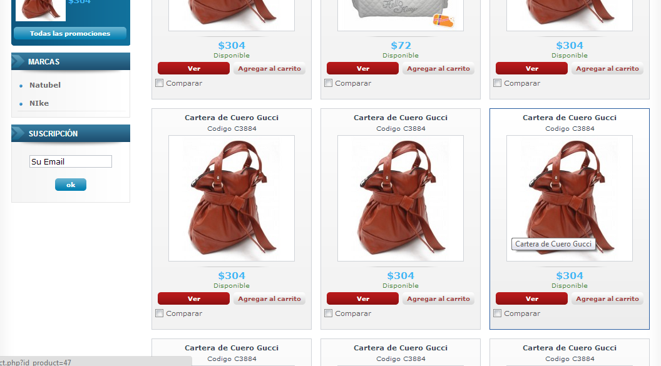Focus the Su Email subscription field

click(x=70, y=161)
